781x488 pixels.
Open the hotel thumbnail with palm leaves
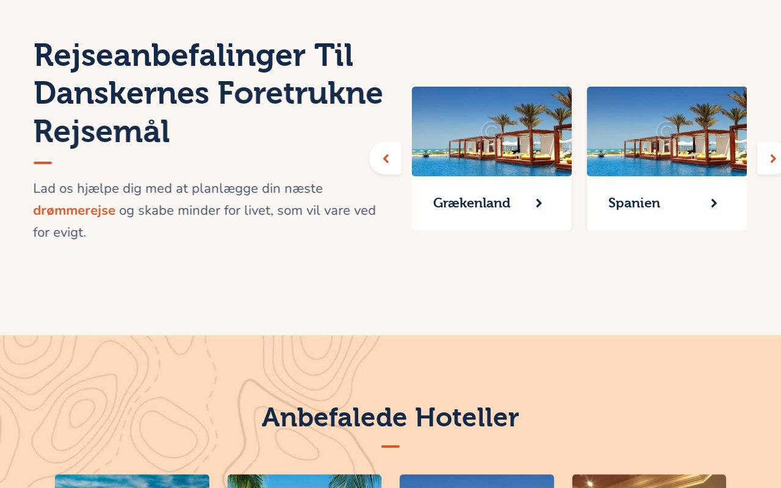(304, 481)
